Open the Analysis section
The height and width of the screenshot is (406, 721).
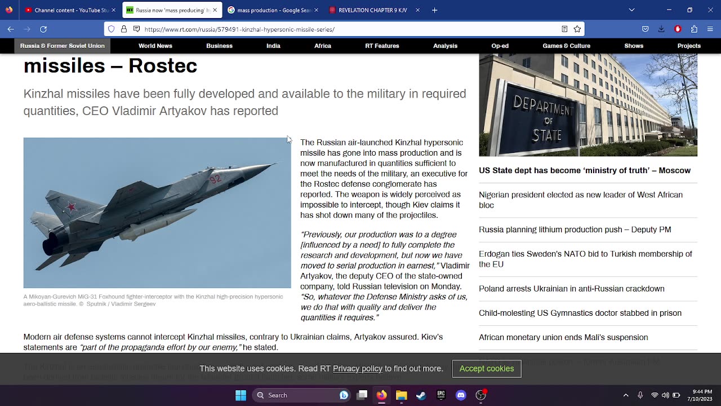click(x=445, y=46)
